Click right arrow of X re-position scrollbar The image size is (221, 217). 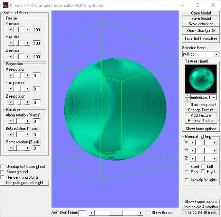point(28,75)
